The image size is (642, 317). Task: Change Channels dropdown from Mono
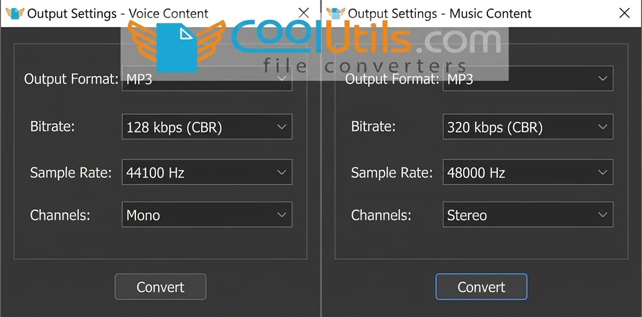tap(207, 214)
